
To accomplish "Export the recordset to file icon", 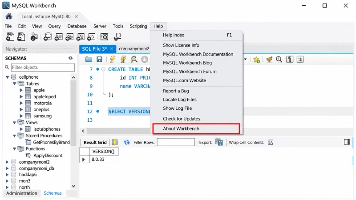I will pos(219,142).
